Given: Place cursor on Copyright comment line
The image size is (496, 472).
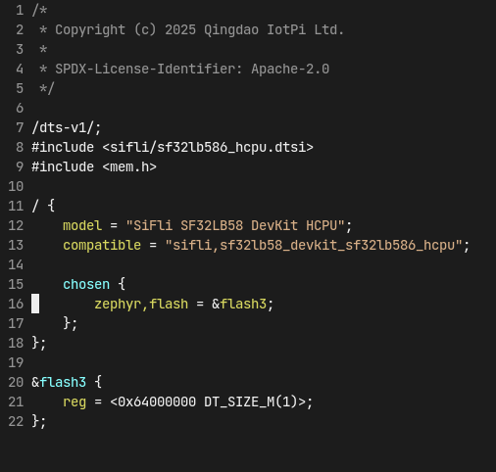Looking at the screenshot, I should click(x=191, y=29).
